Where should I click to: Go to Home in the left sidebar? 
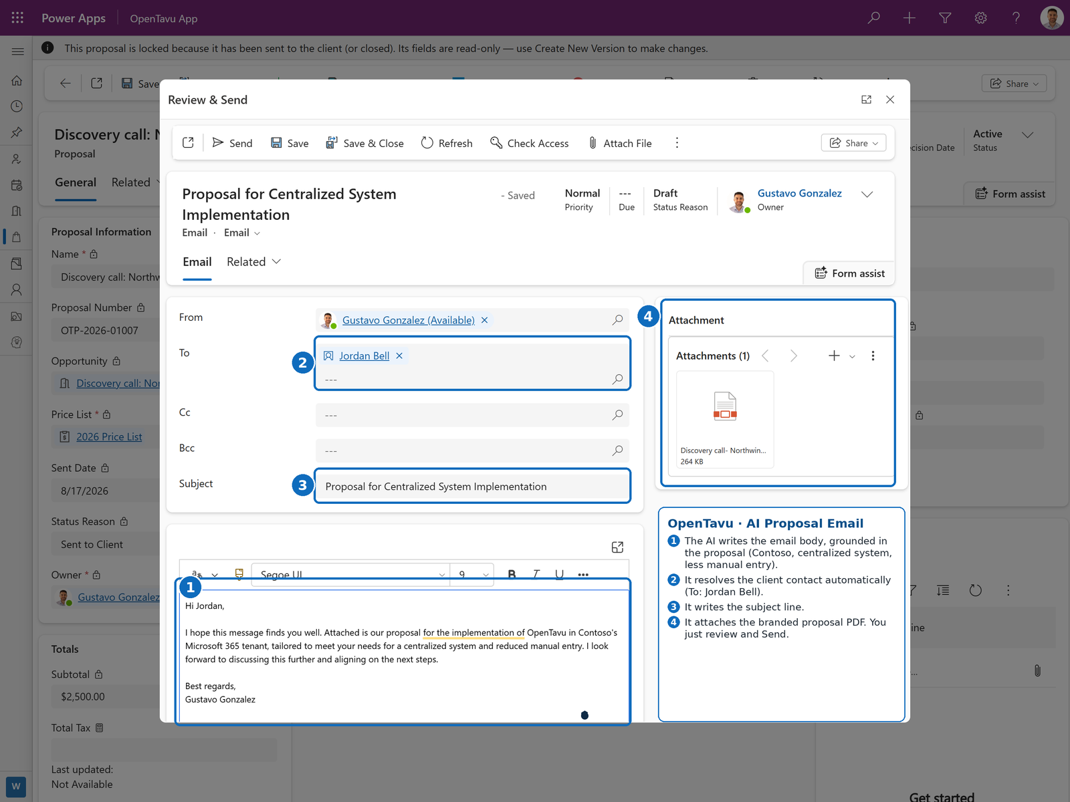tap(17, 80)
